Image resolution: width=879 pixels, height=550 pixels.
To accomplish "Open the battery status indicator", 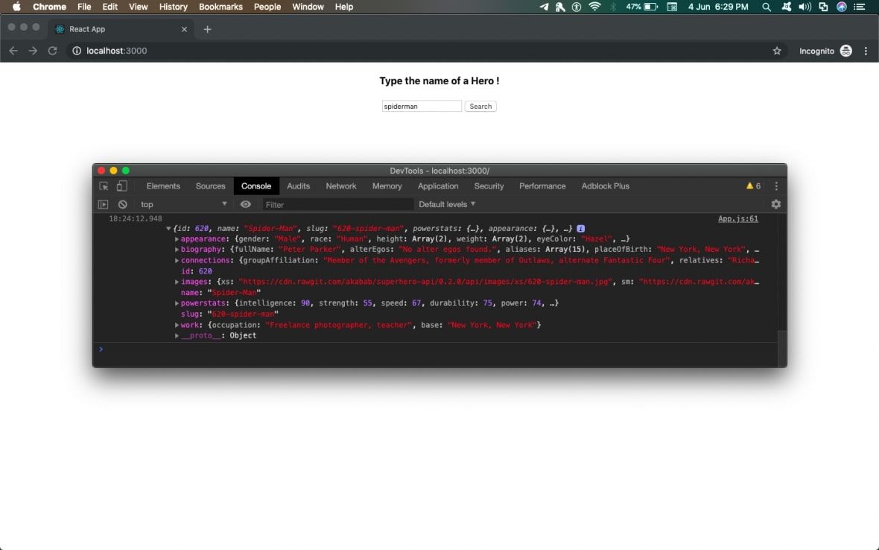I will coord(642,7).
